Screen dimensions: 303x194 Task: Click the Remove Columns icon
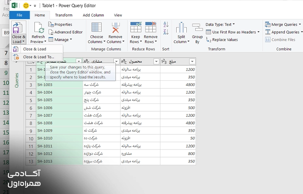click(115, 27)
